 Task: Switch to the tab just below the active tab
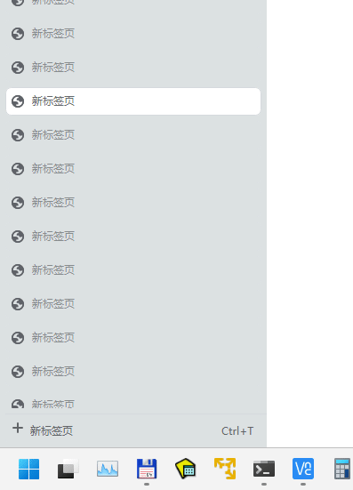pyautogui.click(x=133, y=135)
